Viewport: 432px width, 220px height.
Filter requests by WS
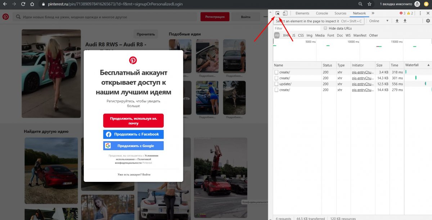[x=348, y=35]
